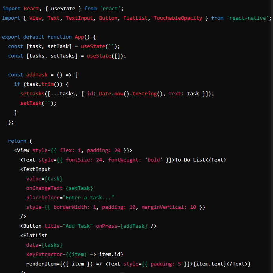This screenshot has height=273, width=273.
Task: Click the '<Button' tag name
Action: point(31,226)
